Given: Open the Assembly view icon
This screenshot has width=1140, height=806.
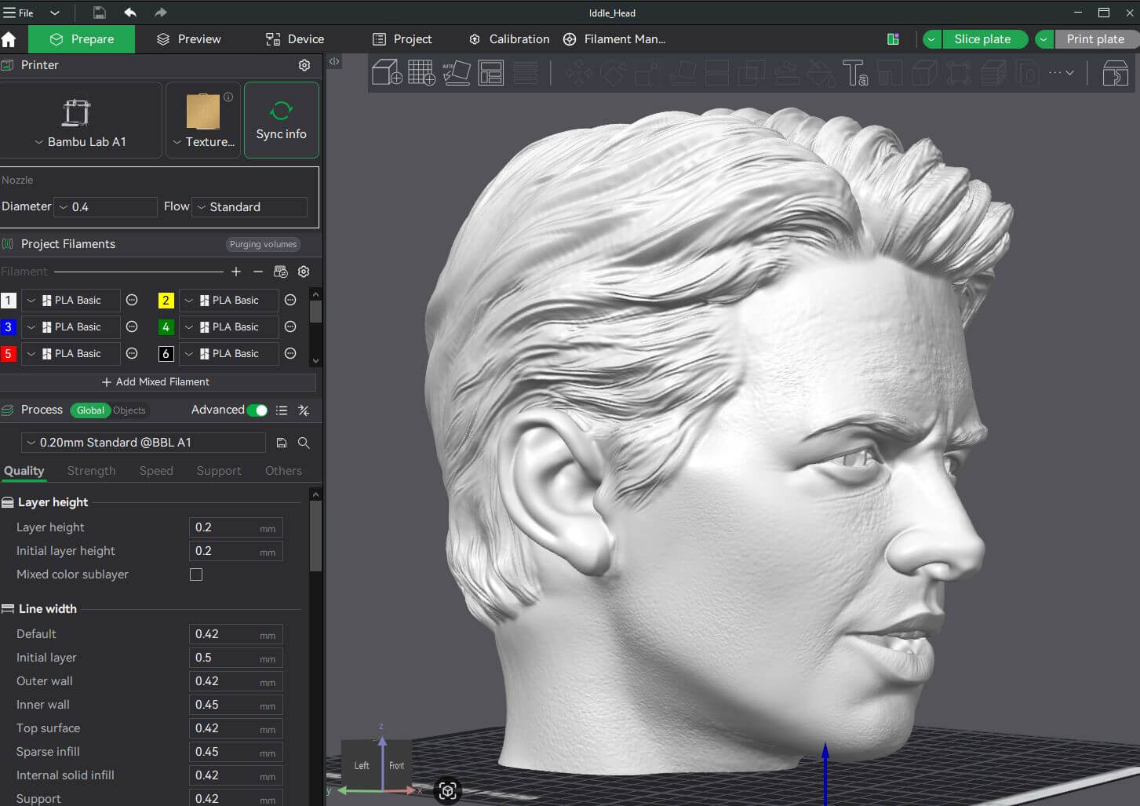Looking at the screenshot, I should coord(1115,73).
